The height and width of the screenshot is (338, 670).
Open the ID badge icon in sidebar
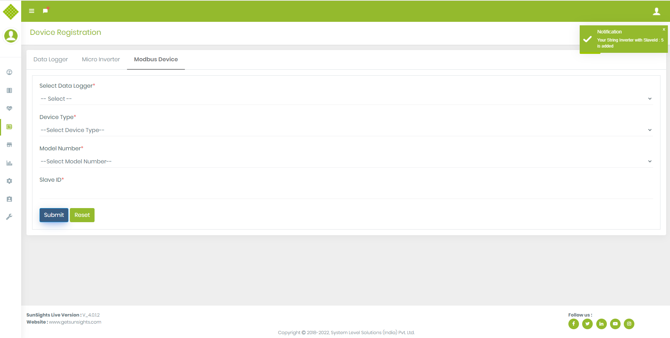tap(10, 199)
